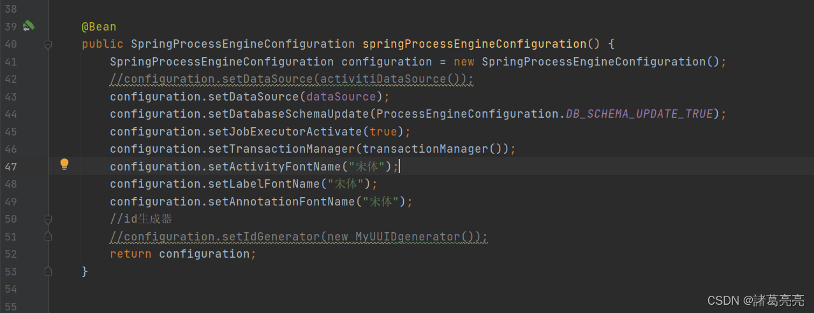Click the setLabelFontName font string

[x=345, y=184]
